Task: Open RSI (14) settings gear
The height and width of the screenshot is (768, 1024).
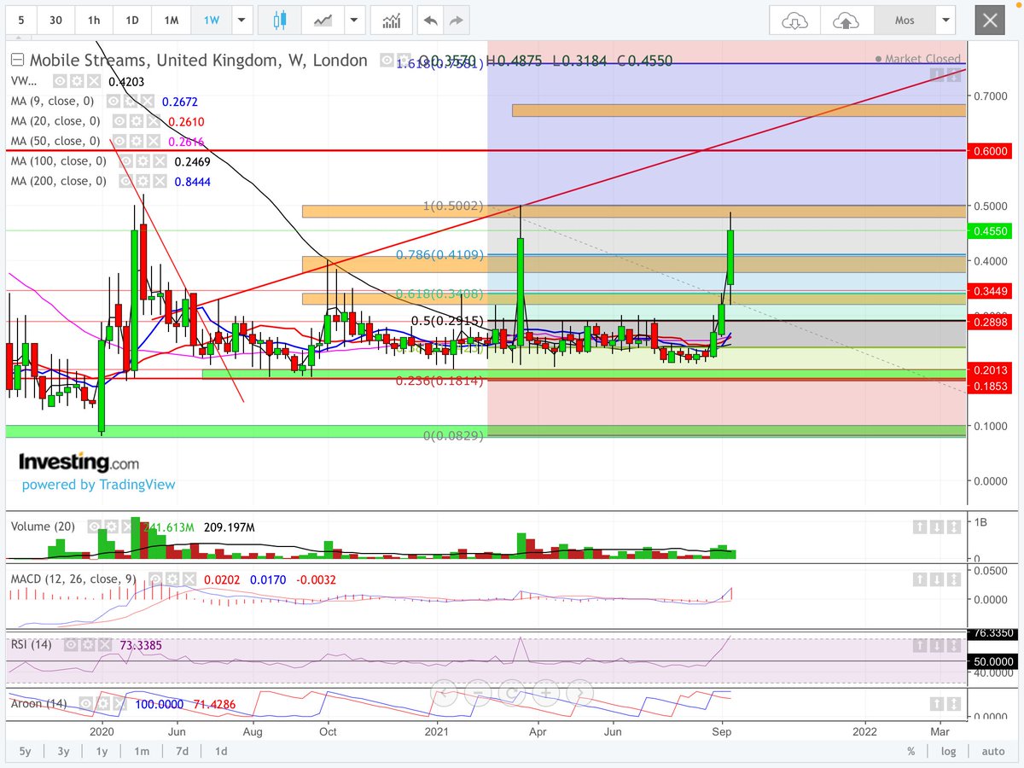Action: [x=88, y=645]
